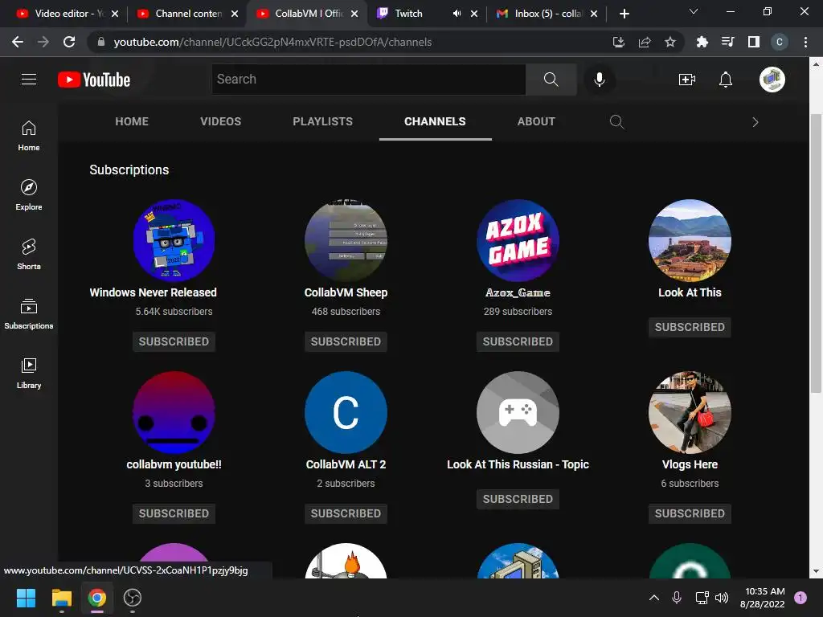Open the Create video icon
This screenshot has width=823, height=617.
pos(687,80)
